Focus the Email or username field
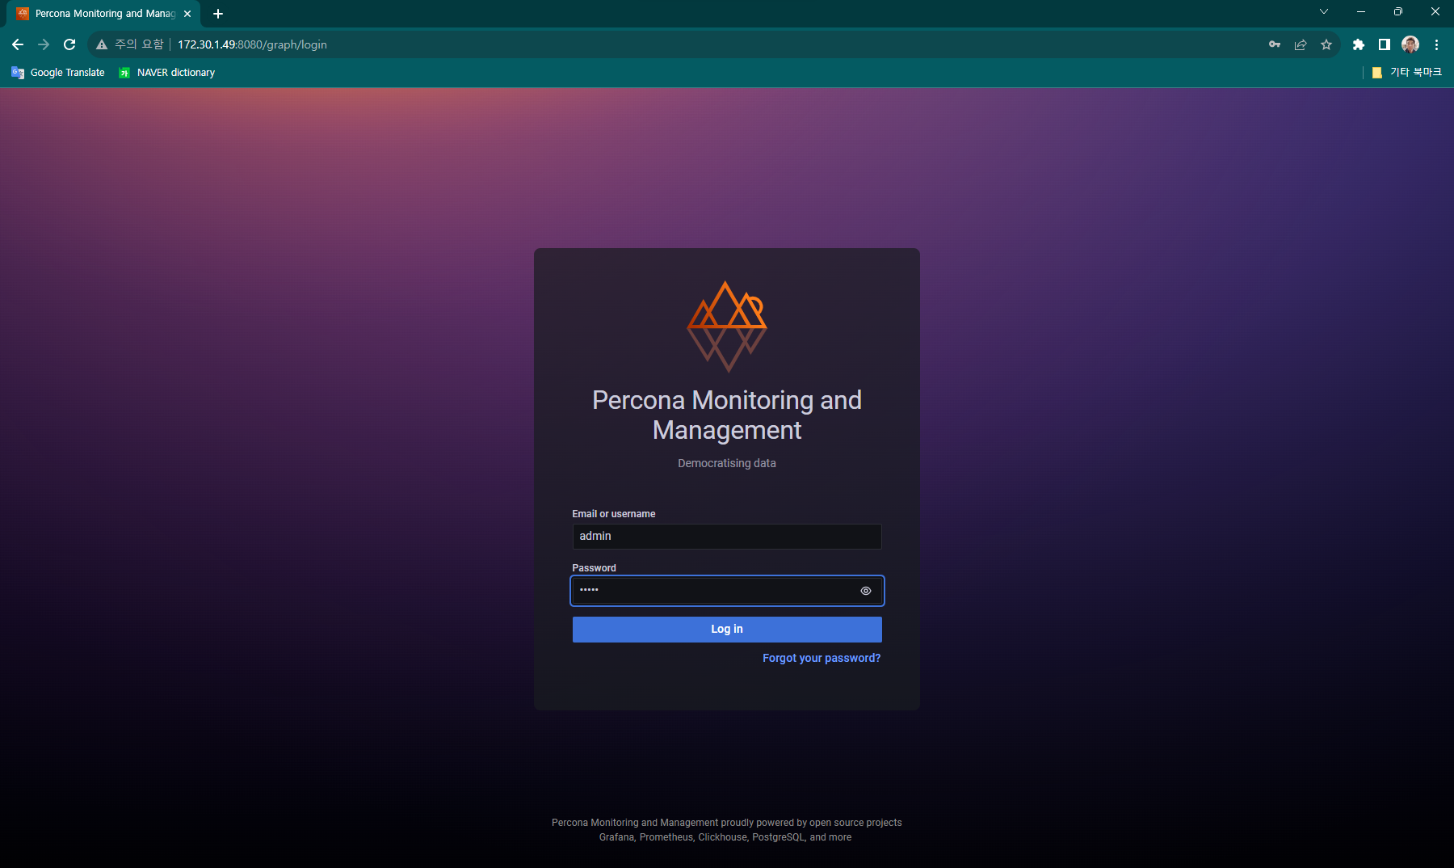Screen dimensions: 1454x868 727,537
